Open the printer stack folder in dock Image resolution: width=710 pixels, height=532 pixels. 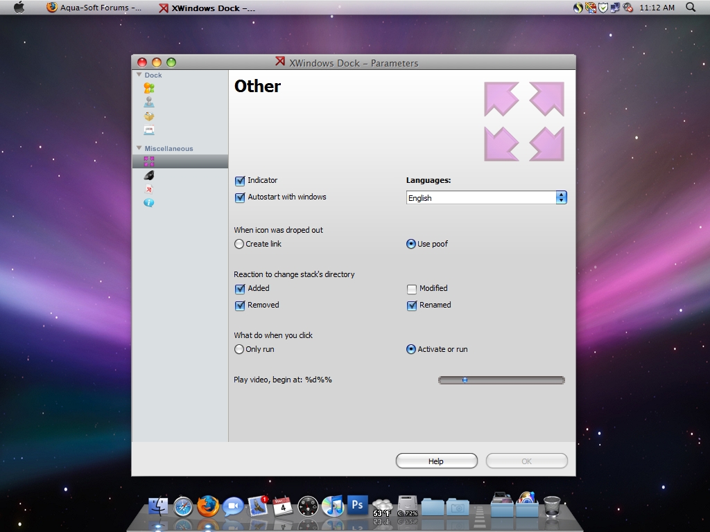pos(502,504)
